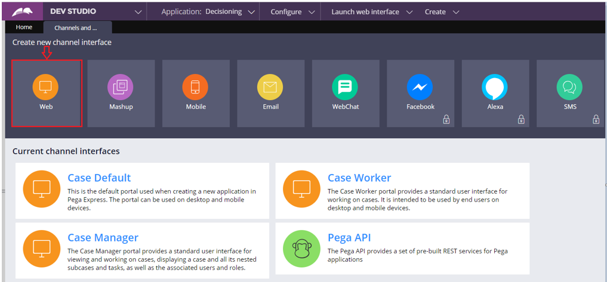Click the lock icon on SMS tile

596,119
